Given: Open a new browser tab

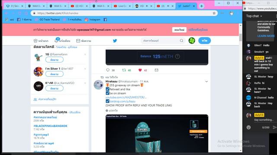Looking at the screenshot, I should (201, 6).
